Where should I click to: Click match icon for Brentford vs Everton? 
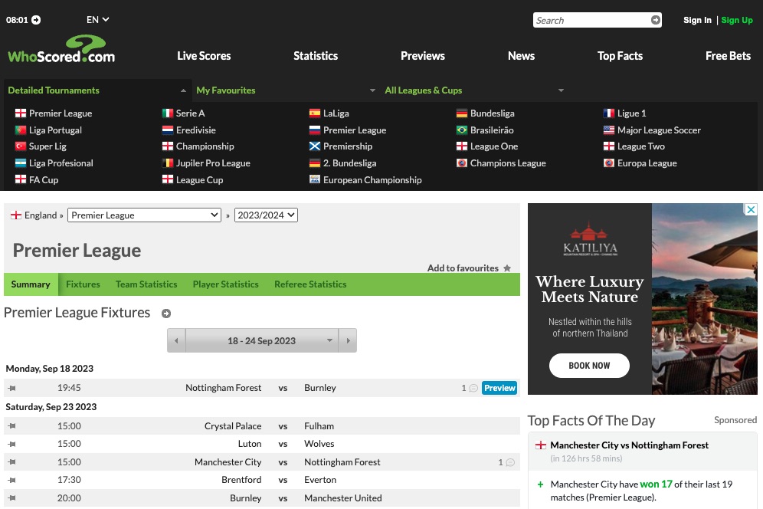click(x=11, y=480)
